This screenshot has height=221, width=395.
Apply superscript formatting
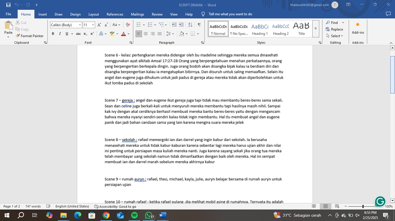tap(92, 34)
